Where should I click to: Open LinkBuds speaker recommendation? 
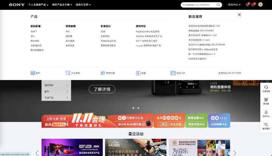pyautogui.click(x=203, y=49)
